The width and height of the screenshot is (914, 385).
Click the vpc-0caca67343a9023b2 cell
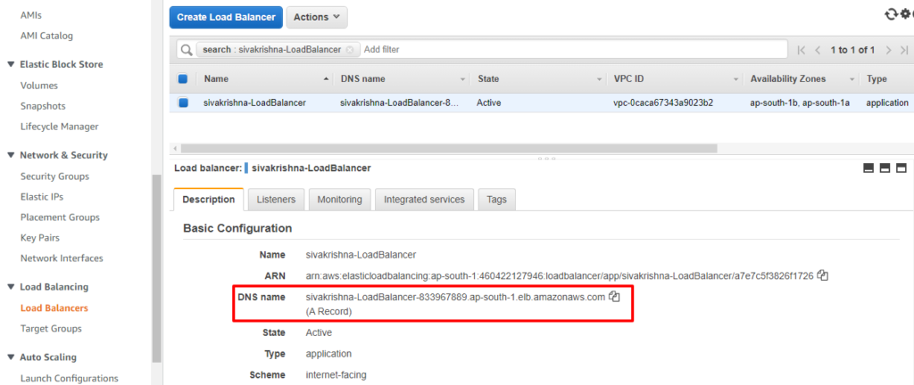tap(663, 103)
